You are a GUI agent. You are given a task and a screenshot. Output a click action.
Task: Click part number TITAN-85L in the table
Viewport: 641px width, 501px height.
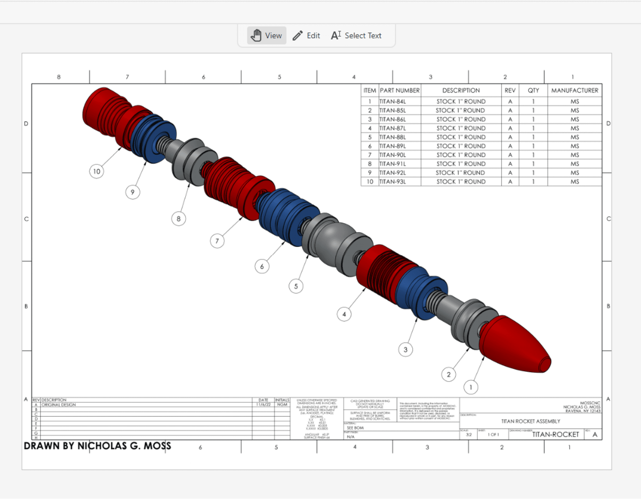coord(392,111)
